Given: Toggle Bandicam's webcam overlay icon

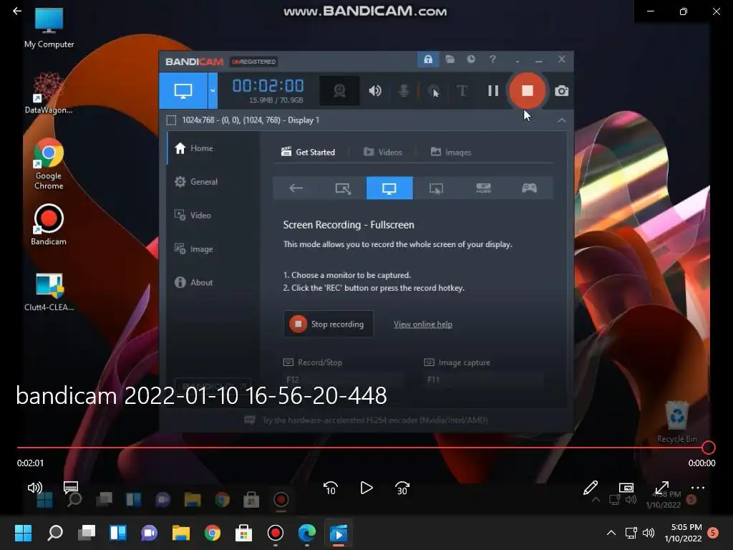Looking at the screenshot, I should coord(339,91).
